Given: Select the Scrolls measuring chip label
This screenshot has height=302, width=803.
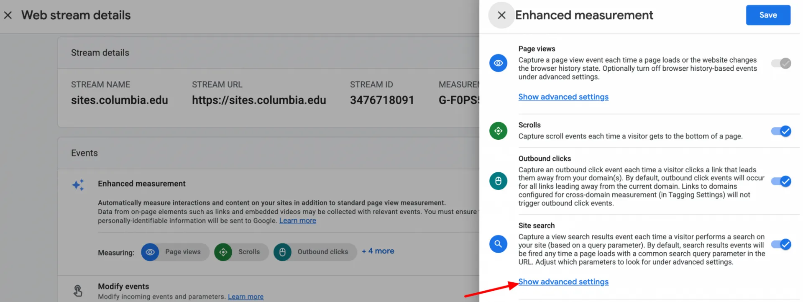Looking at the screenshot, I should 249,252.
